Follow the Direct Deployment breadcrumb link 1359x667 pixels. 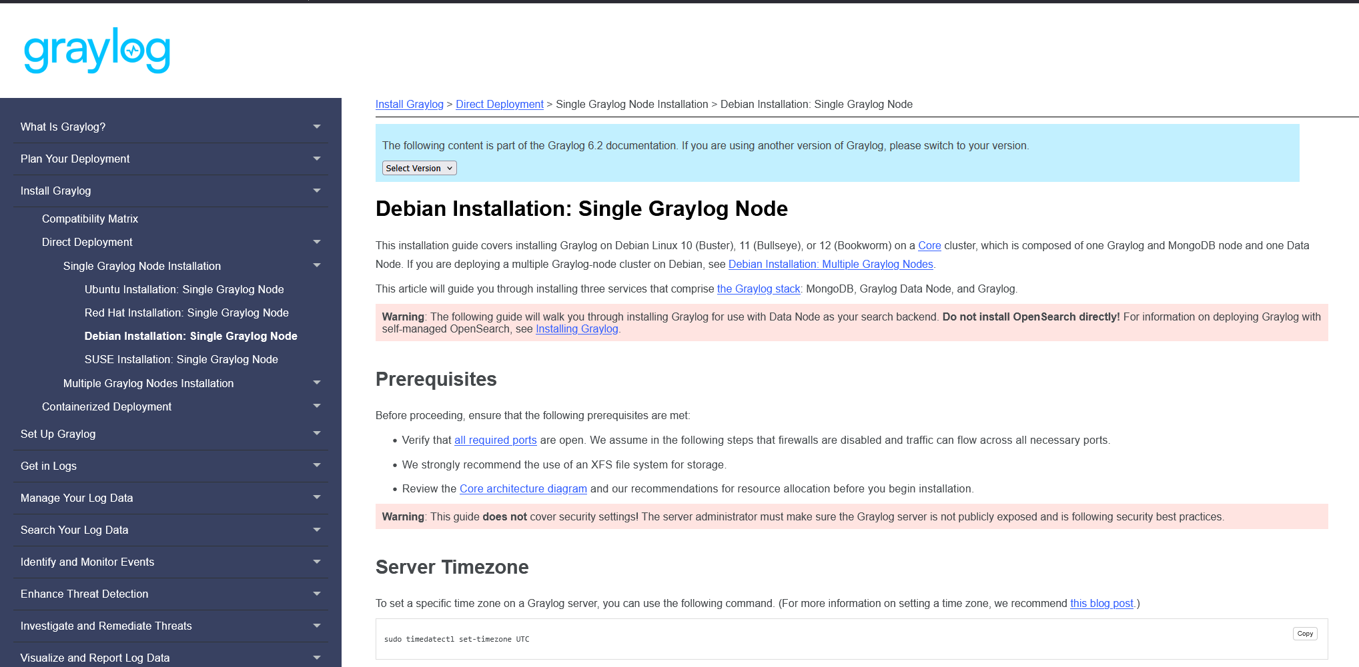click(x=500, y=104)
